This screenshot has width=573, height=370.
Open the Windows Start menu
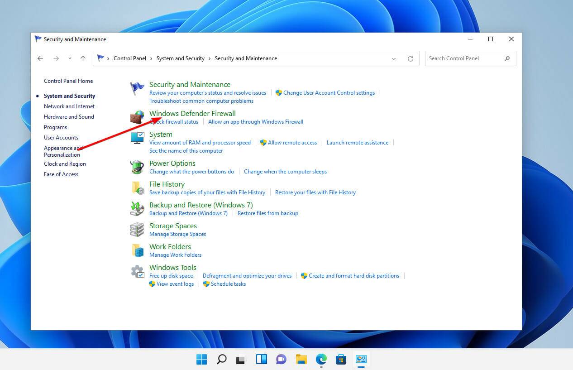click(x=201, y=360)
